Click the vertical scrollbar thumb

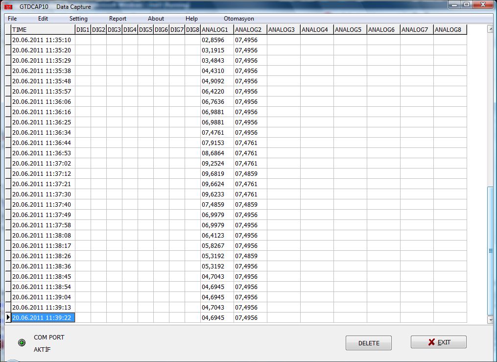[x=490, y=251]
